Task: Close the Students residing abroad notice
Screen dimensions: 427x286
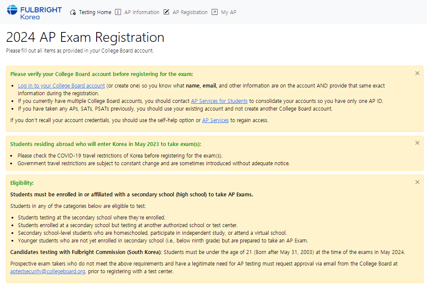Action: pos(417,143)
